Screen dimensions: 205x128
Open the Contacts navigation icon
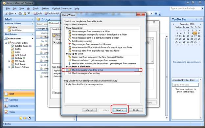pyautogui.click(x=6, y=106)
